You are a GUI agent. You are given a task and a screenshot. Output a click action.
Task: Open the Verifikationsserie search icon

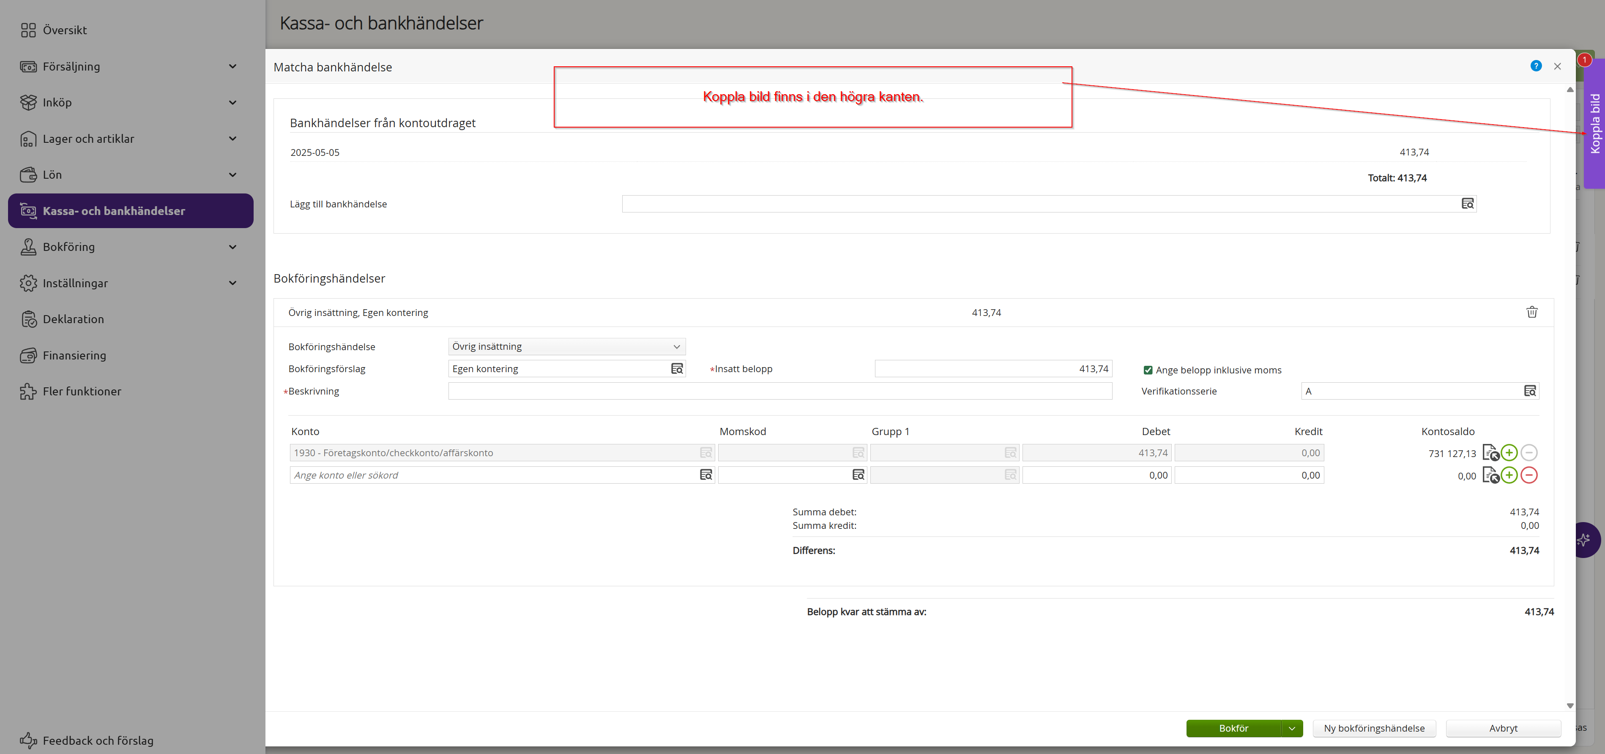click(1530, 391)
